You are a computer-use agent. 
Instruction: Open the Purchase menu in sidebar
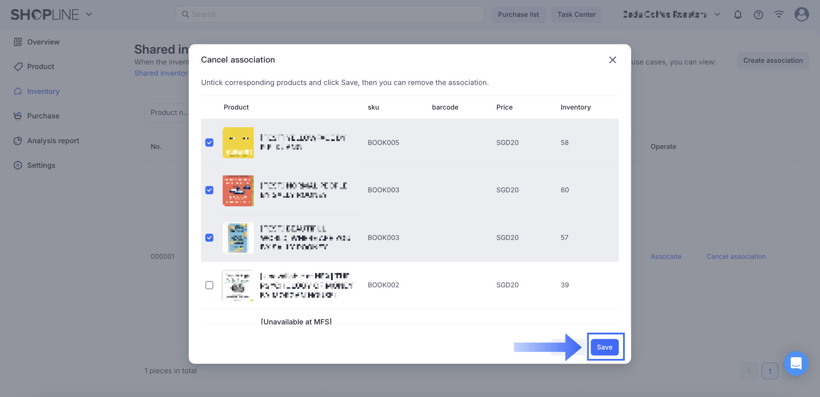tap(43, 116)
